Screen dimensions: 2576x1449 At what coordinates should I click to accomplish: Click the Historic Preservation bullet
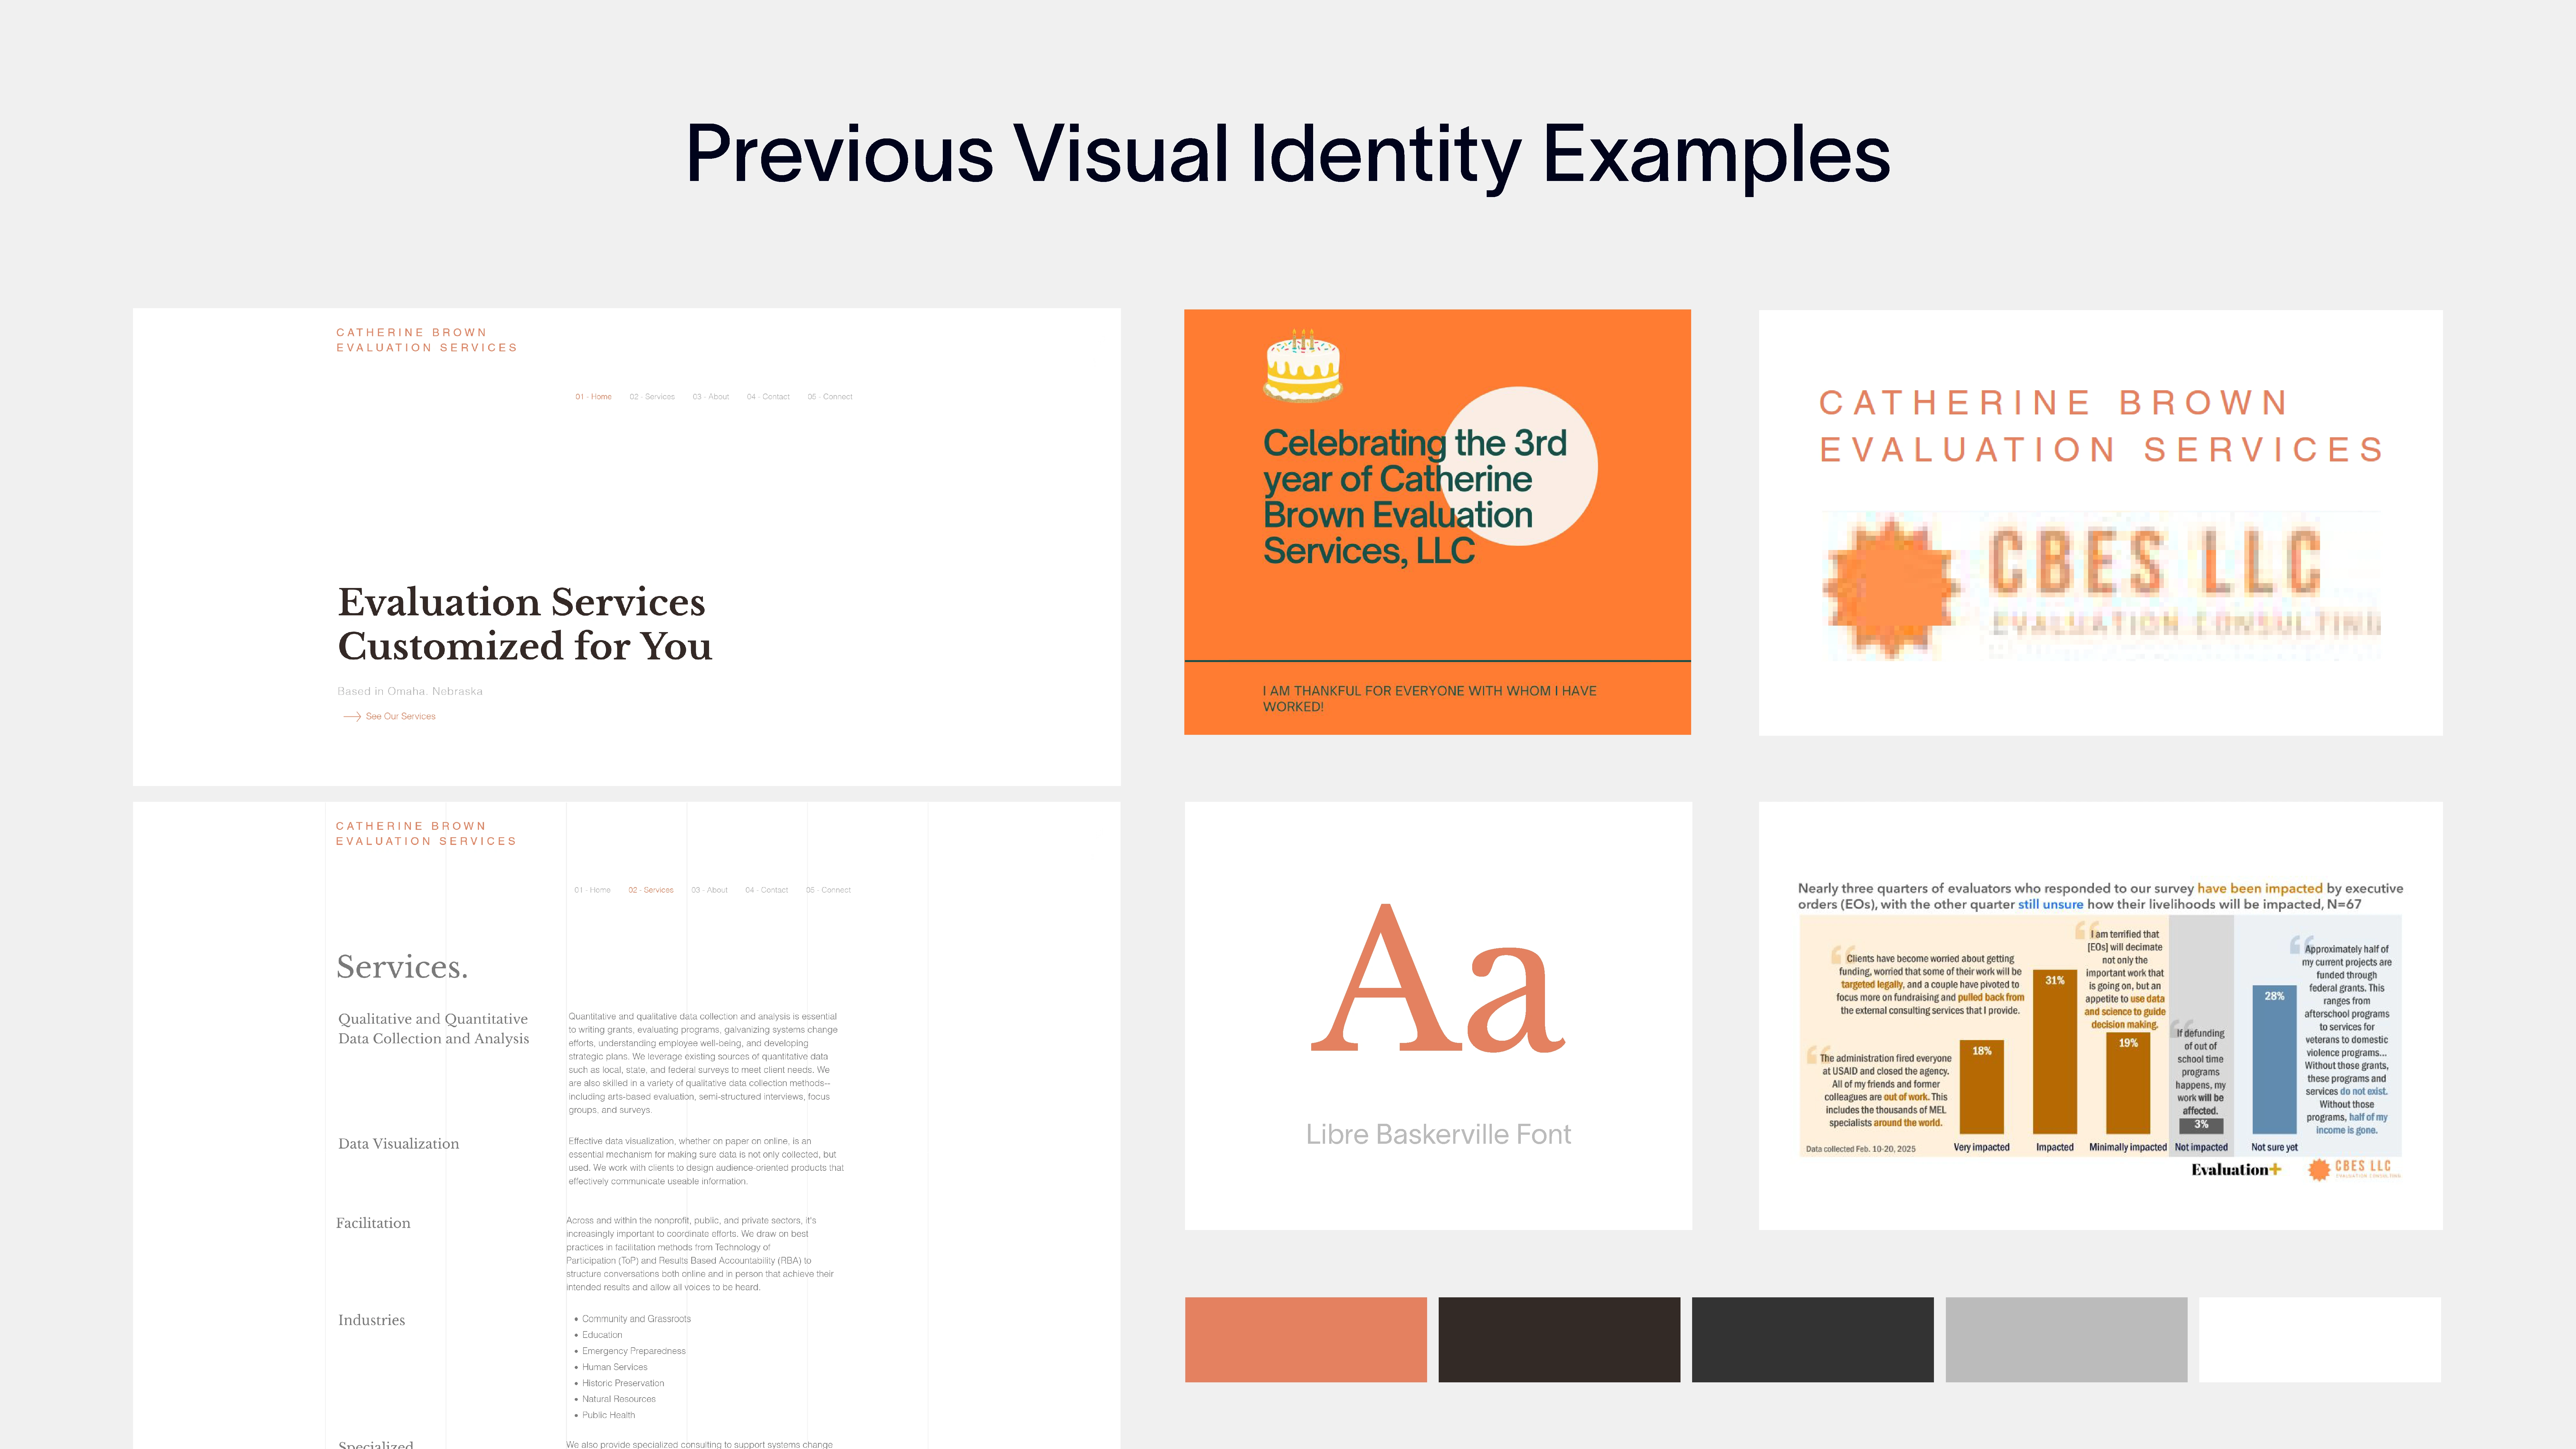pos(623,1383)
